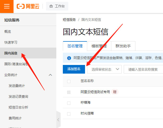Open 国际/港澳台消息 in the sidebar
Image resolution: width=163 pixels, height=128 pixels.
(16, 64)
